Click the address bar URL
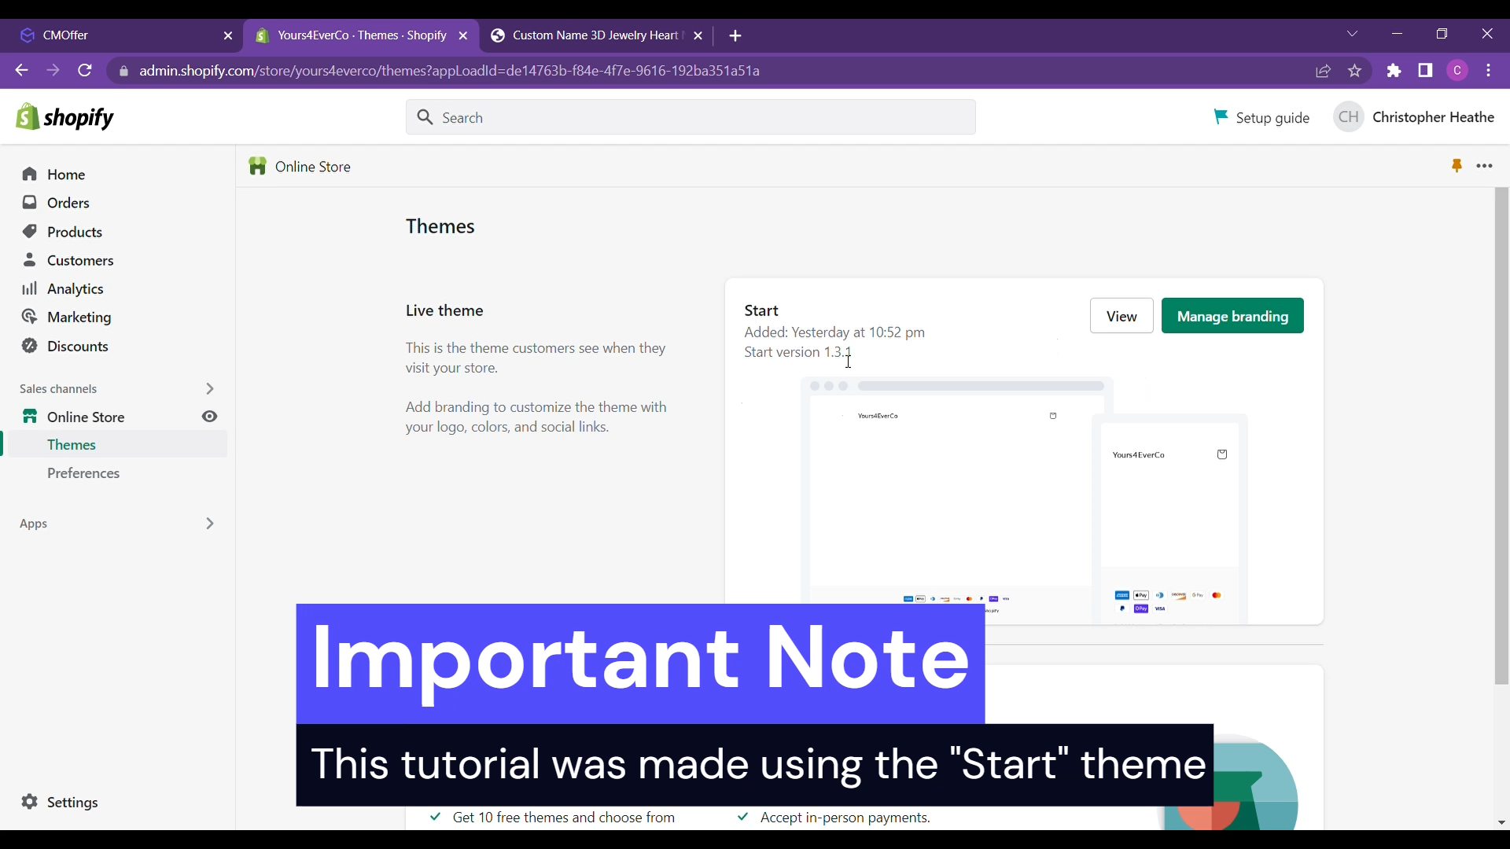The image size is (1510, 849). click(449, 71)
